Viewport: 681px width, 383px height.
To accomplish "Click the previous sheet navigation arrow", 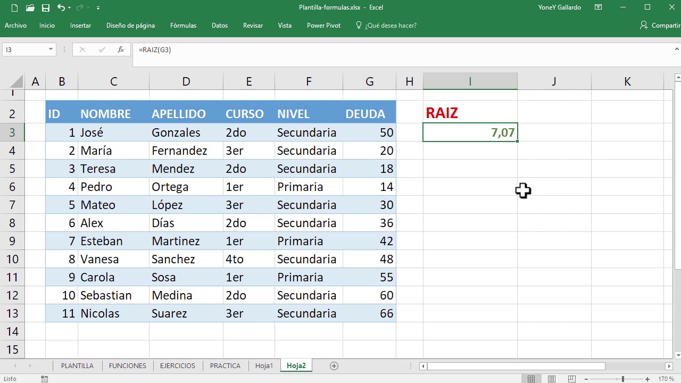I will point(14,366).
